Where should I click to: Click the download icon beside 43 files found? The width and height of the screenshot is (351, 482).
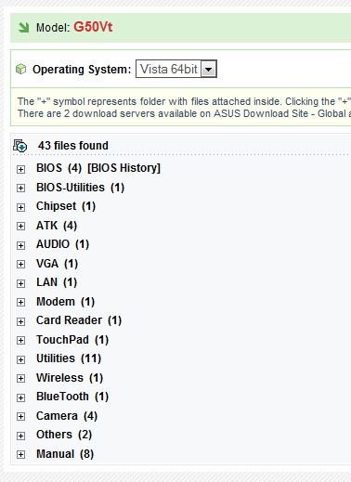tap(20, 146)
